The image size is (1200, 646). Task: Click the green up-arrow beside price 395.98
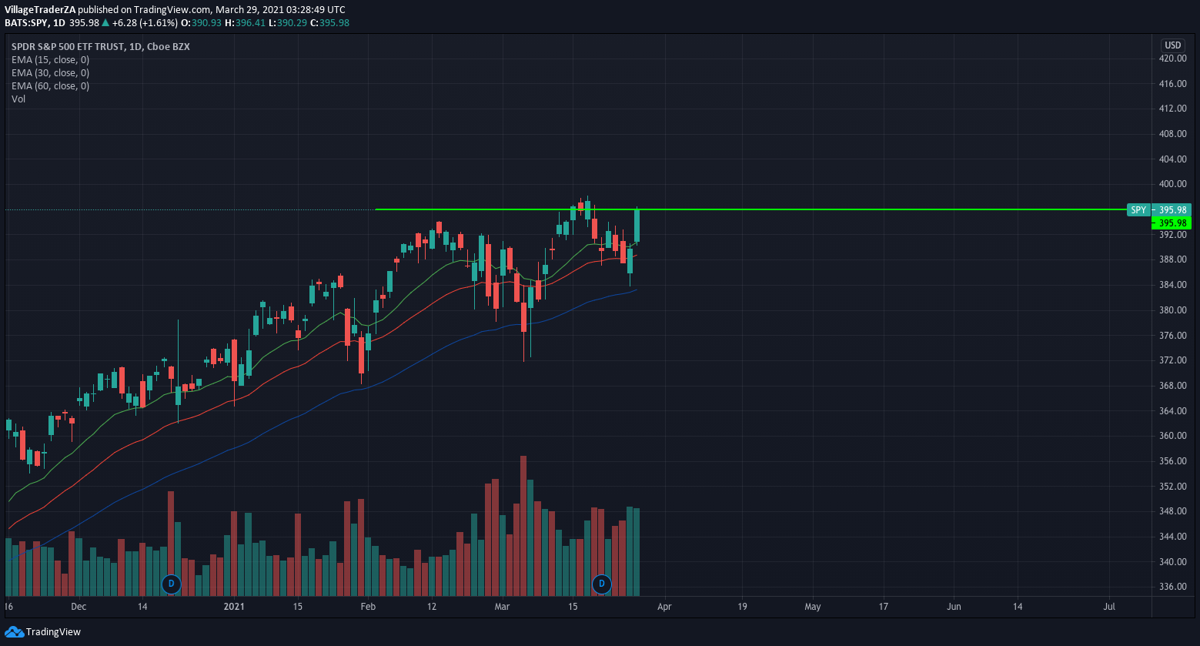(105, 23)
